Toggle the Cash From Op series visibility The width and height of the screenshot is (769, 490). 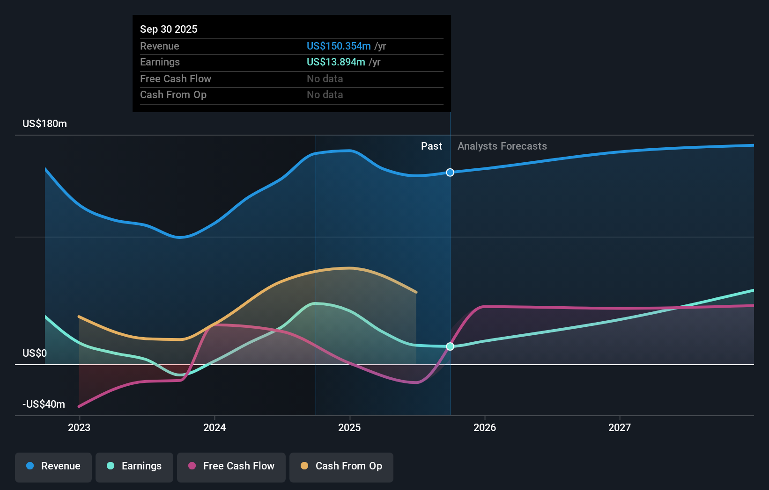coord(341,467)
